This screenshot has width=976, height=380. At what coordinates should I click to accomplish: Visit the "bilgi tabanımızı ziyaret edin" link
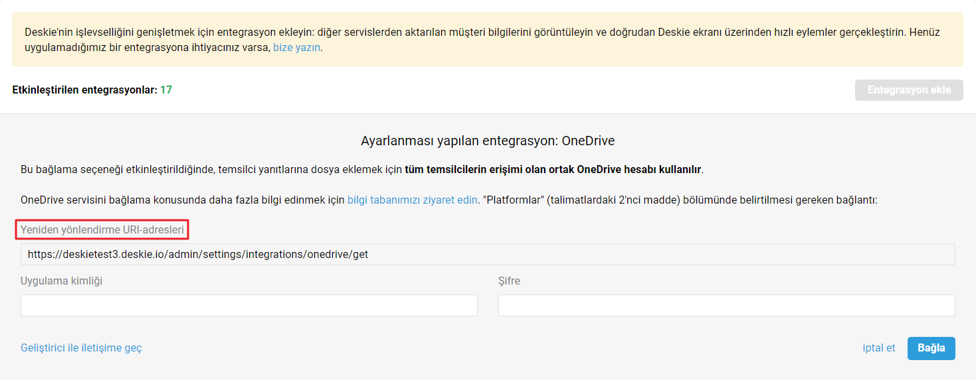point(412,200)
